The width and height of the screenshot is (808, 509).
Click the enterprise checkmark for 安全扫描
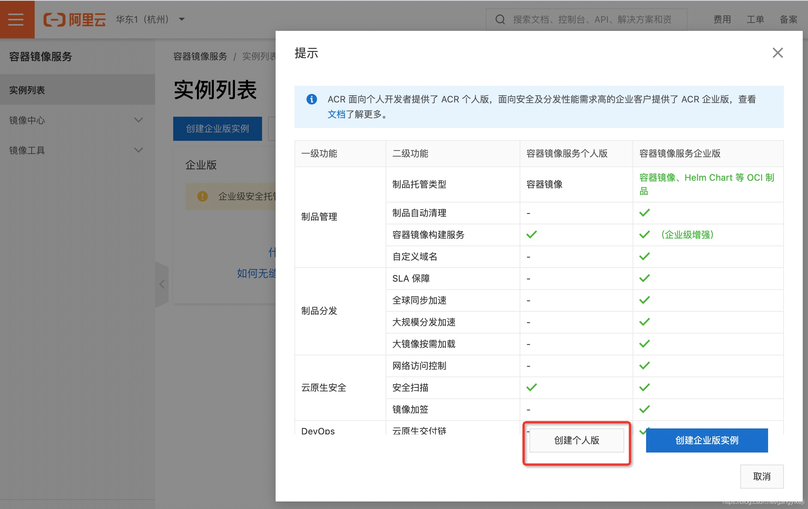tap(645, 387)
